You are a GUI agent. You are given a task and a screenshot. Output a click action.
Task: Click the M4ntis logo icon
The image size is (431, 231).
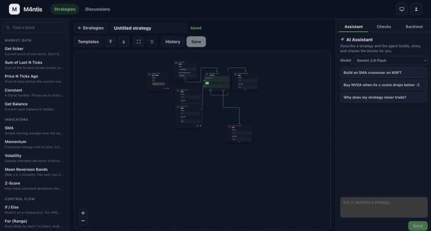pyautogui.click(x=14, y=9)
